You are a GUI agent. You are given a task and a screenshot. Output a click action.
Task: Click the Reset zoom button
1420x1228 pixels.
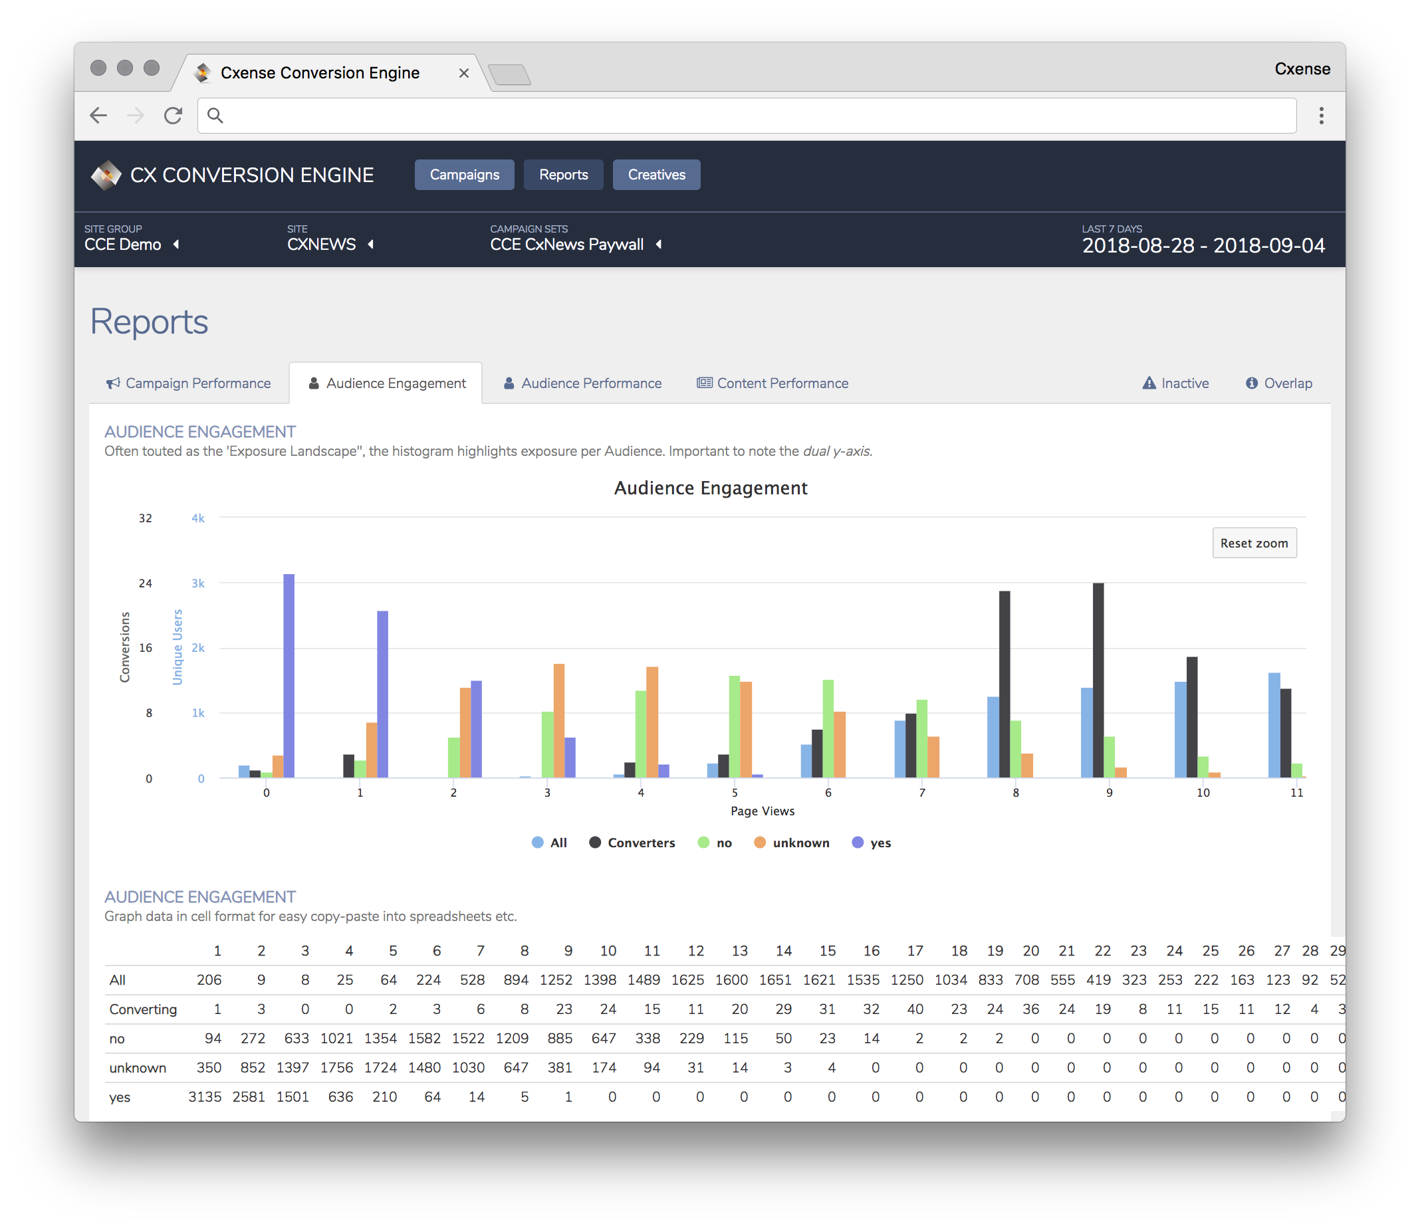pyautogui.click(x=1253, y=543)
